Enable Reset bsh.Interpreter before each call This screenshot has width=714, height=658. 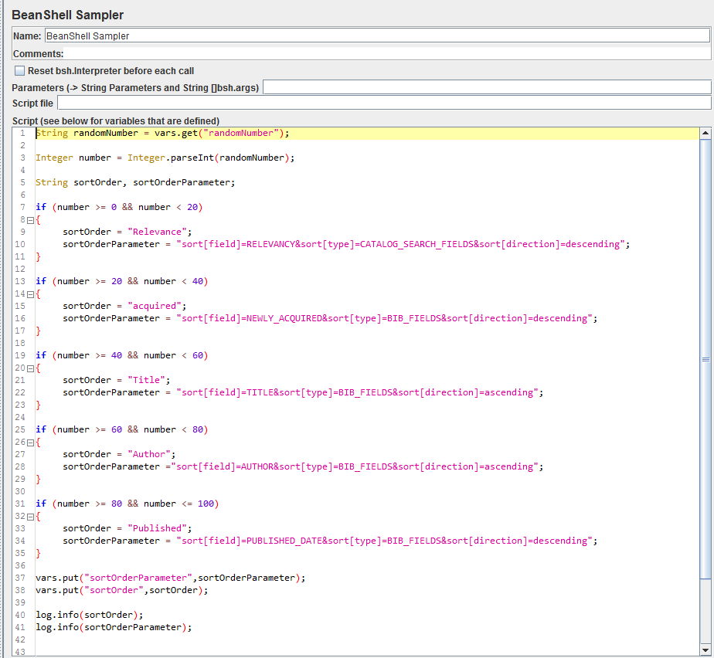click(19, 70)
